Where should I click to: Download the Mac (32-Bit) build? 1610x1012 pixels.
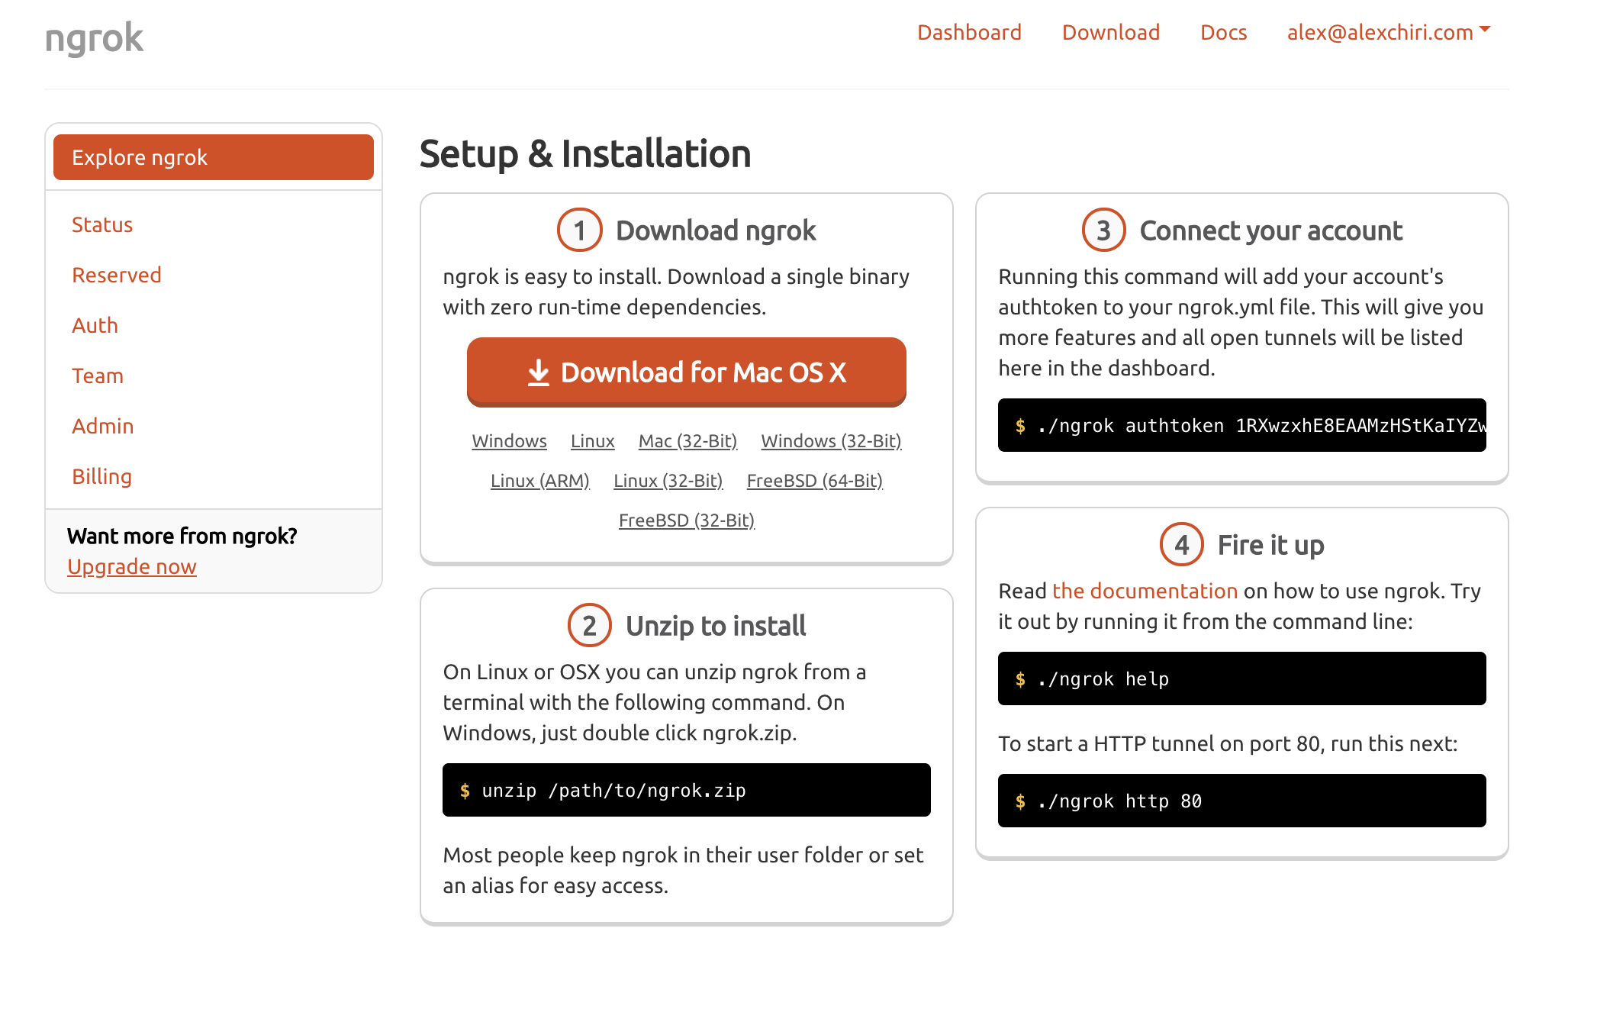click(x=687, y=441)
